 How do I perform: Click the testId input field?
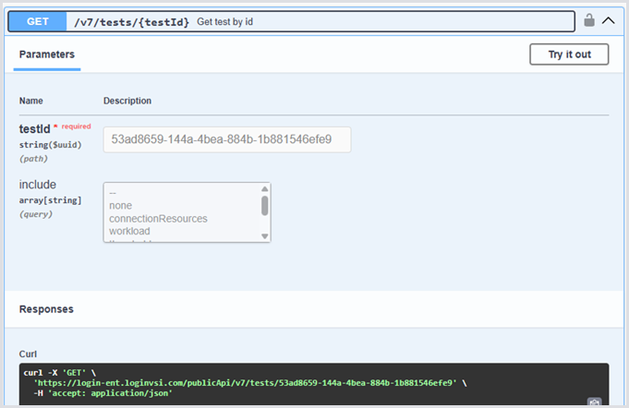(227, 139)
